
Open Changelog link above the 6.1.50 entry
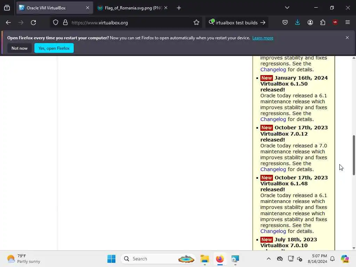tap(273, 70)
